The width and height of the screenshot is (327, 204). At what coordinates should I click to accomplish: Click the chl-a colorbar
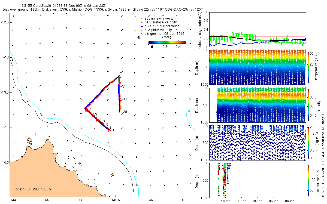tap(308, 142)
